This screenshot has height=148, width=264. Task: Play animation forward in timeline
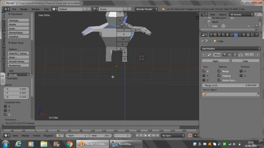coord(149,135)
